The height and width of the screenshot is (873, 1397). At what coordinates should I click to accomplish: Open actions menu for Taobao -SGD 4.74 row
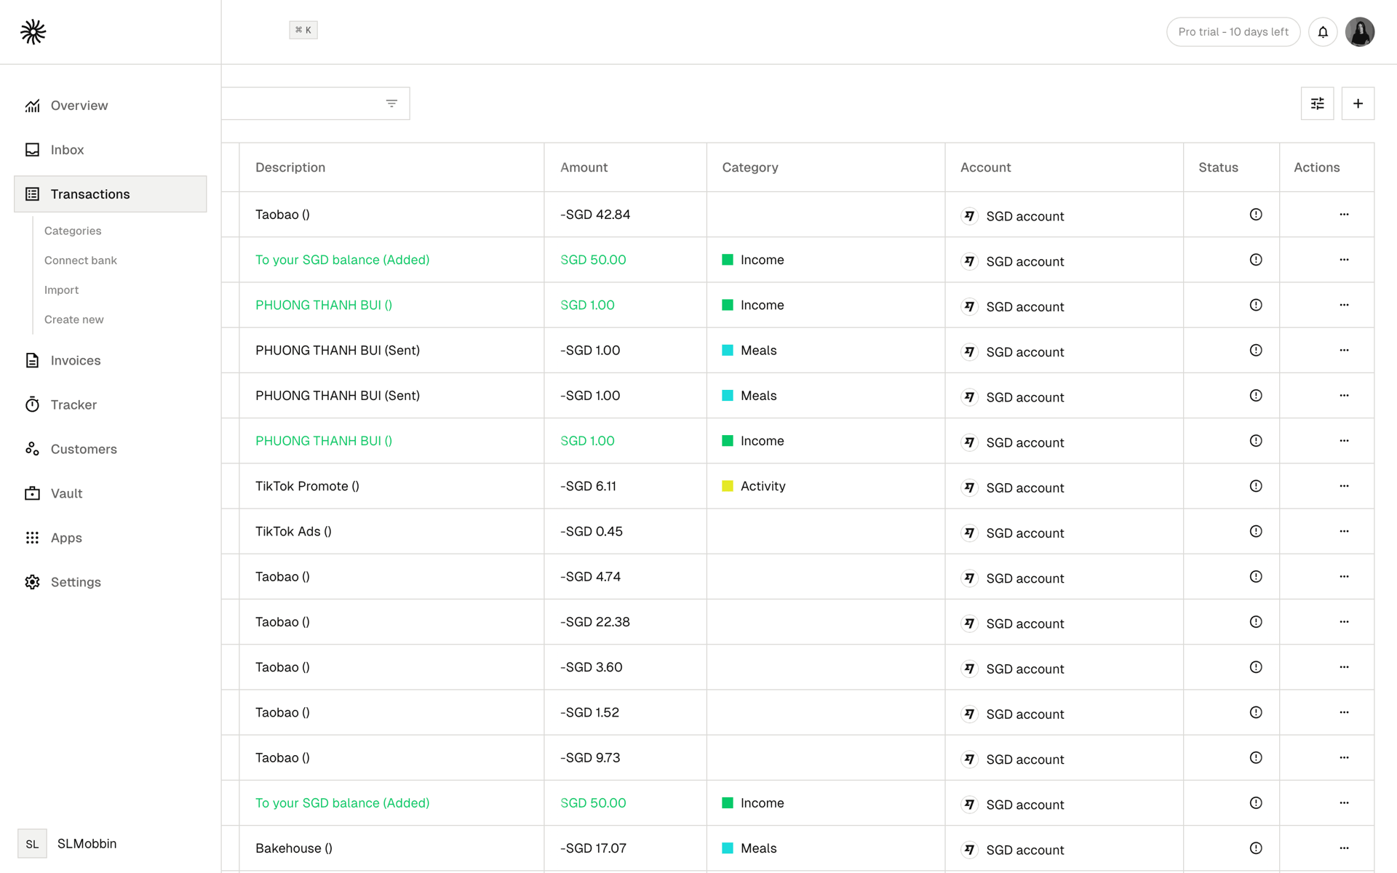[1344, 577]
